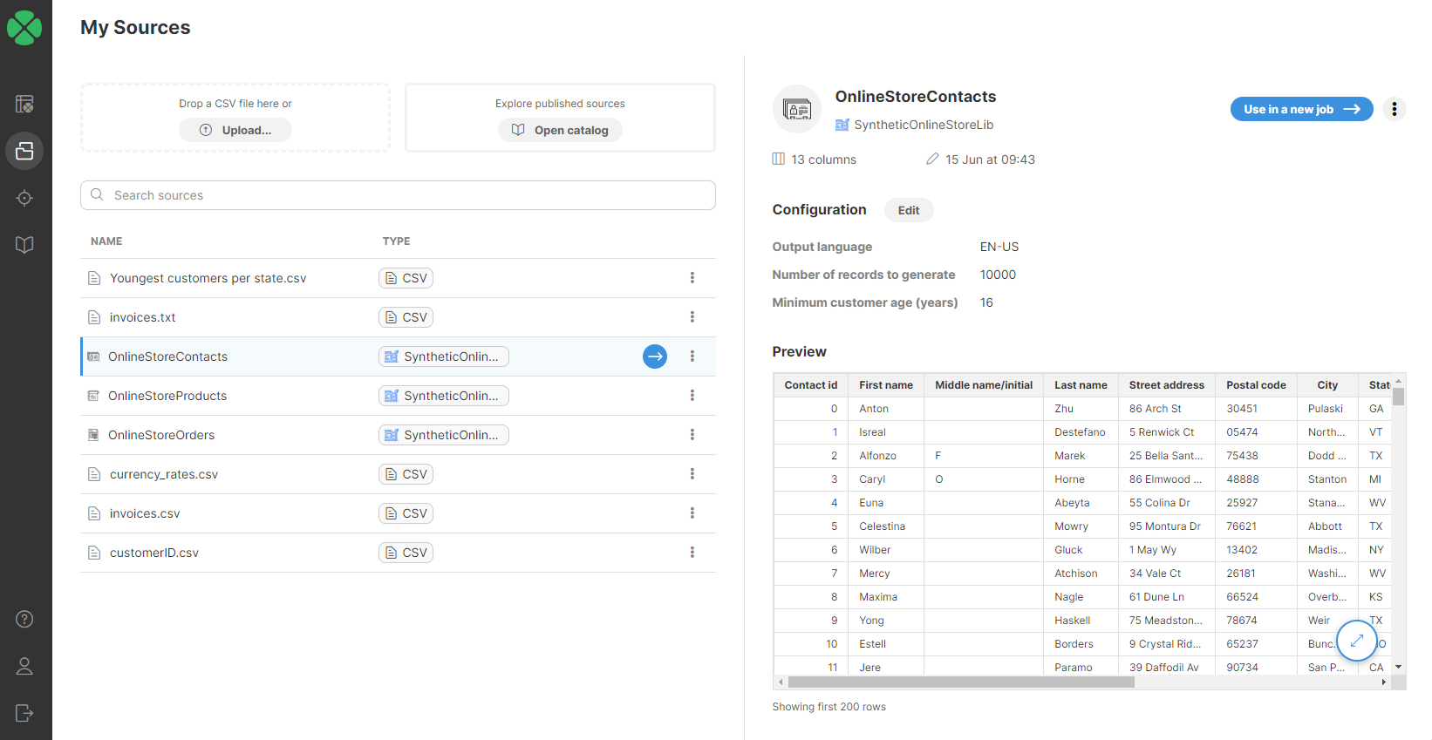This screenshot has height=740, width=1432.
Task: Click file icon beside customerID.csv
Action: pos(94,553)
